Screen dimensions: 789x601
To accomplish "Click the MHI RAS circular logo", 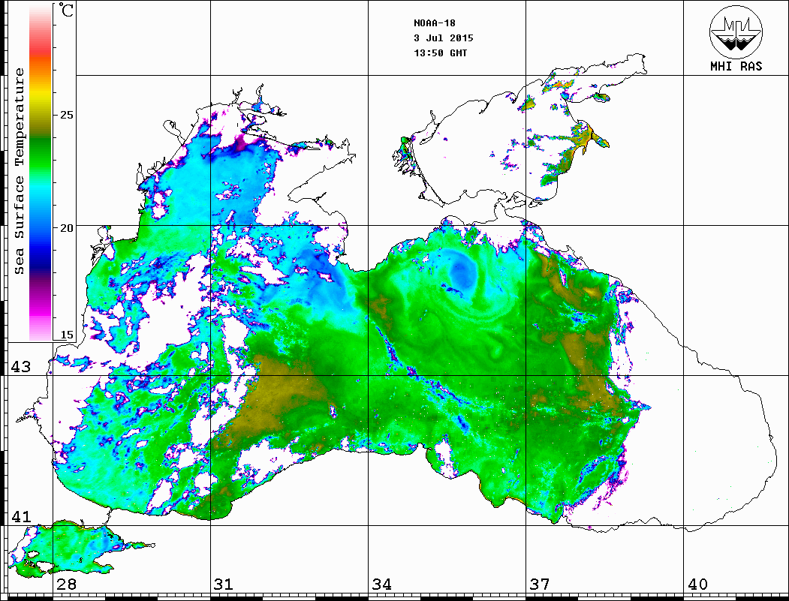I will (736, 32).
